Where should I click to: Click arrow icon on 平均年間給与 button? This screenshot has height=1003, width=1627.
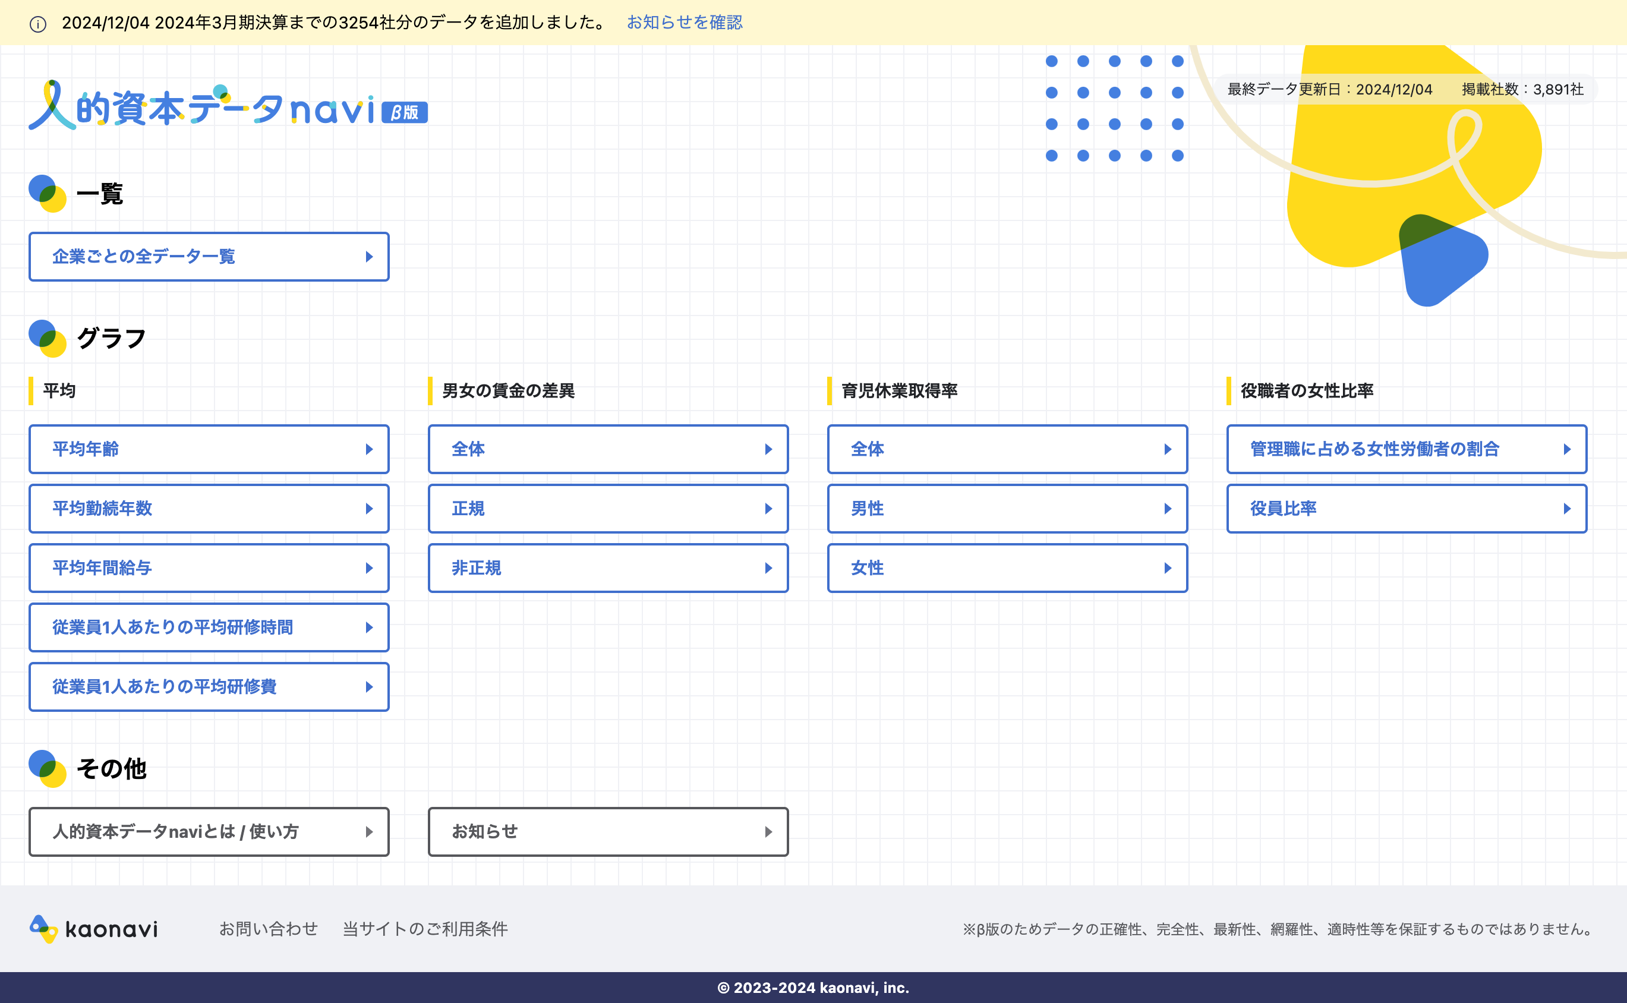[370, 568]
